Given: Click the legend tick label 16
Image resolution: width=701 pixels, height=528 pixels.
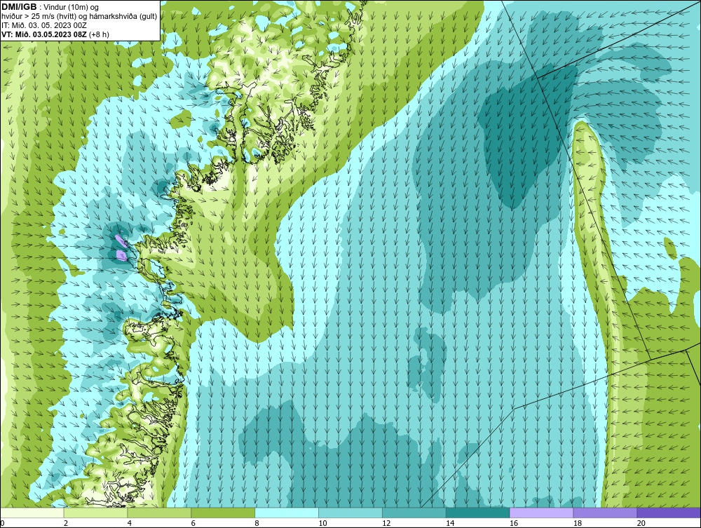Looking at the screenshot, I should click(x=514, y=523).
